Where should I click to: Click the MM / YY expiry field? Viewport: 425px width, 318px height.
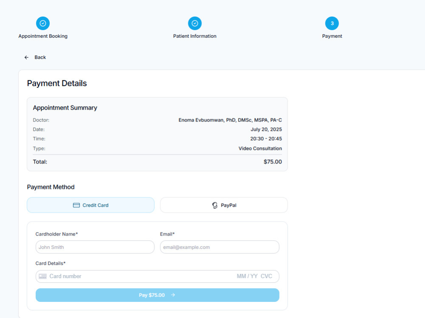point(247,276)
